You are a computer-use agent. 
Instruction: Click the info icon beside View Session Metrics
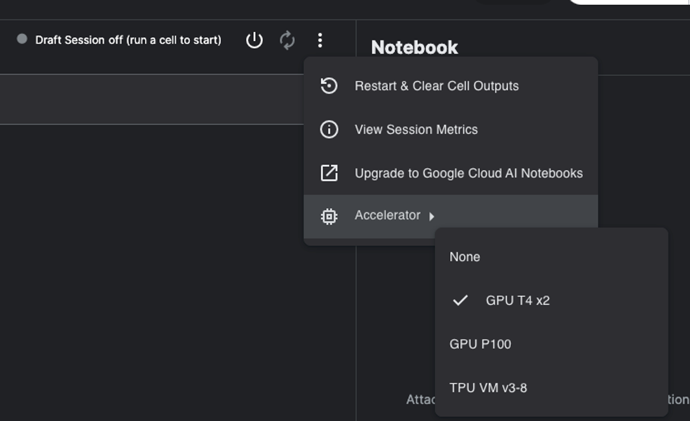tap(329, 129)
